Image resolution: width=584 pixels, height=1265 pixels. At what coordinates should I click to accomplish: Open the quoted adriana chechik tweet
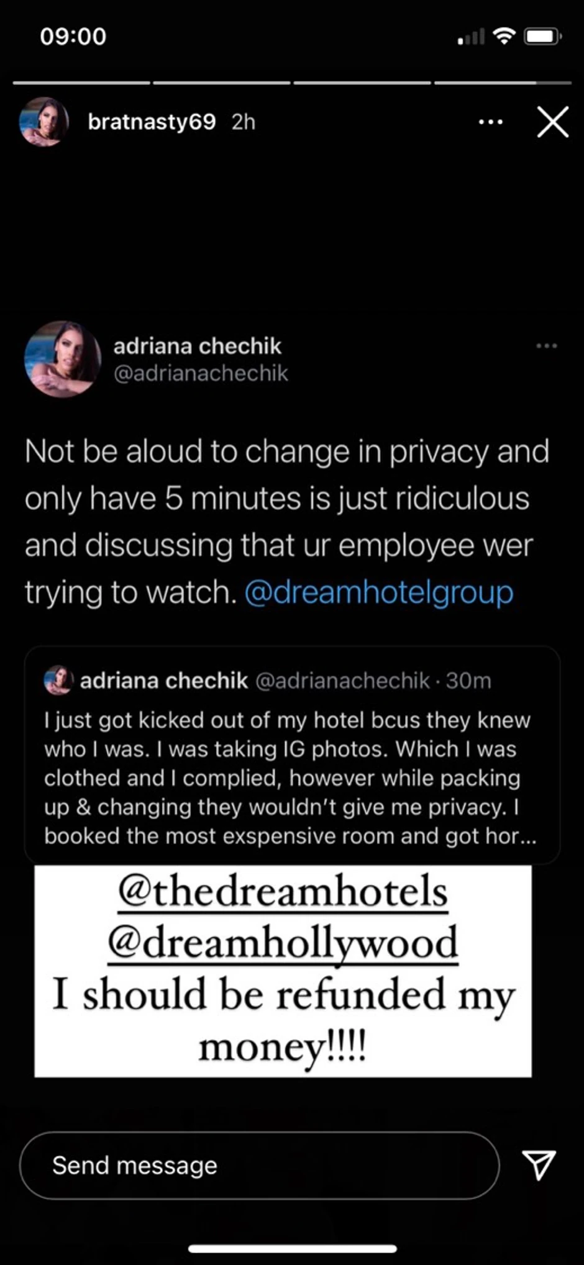click(292, 755)
